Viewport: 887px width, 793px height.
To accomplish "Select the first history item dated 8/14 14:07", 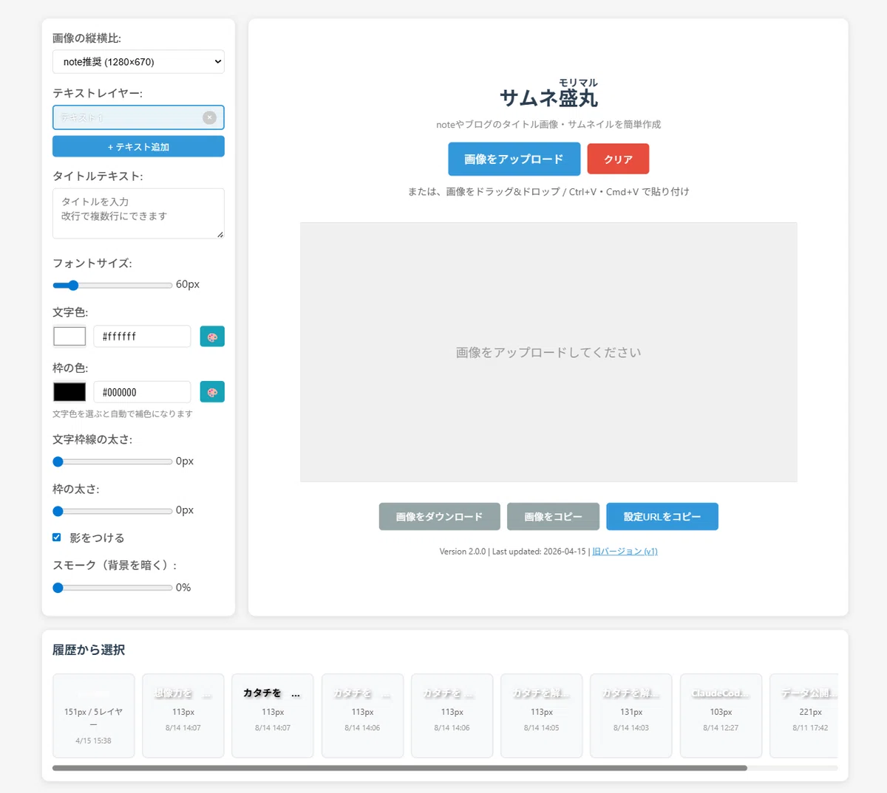I will [183, 715].
